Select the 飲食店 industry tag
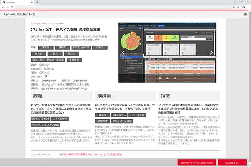 tap(38, 54)
